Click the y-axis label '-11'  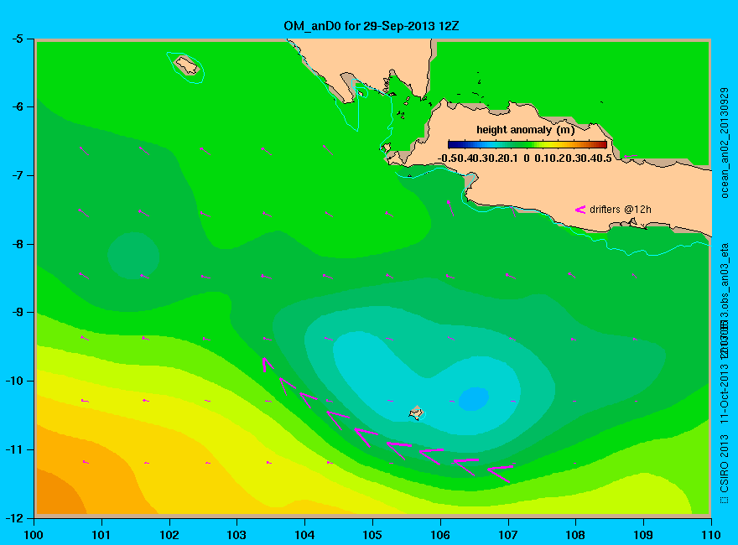14,449
